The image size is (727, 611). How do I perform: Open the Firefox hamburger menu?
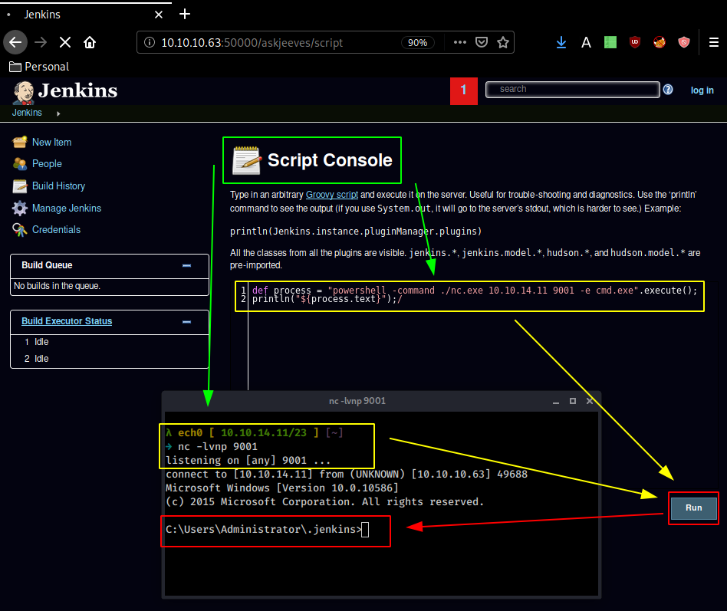713,43
